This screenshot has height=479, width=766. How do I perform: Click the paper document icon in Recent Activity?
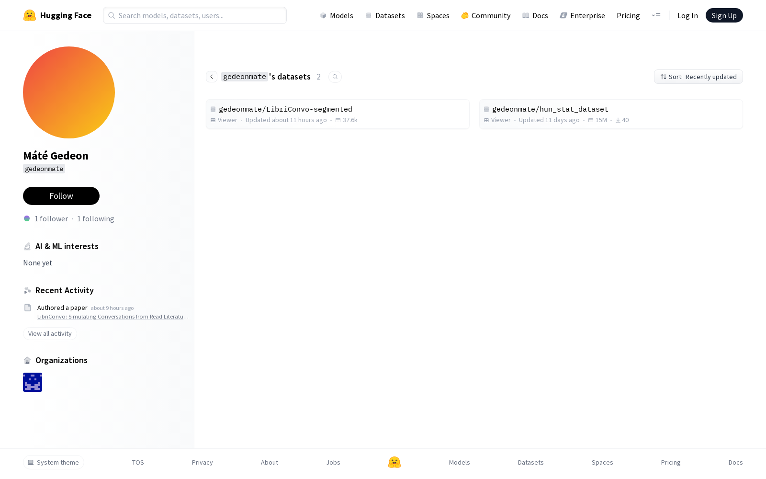[x=28, y=308]
